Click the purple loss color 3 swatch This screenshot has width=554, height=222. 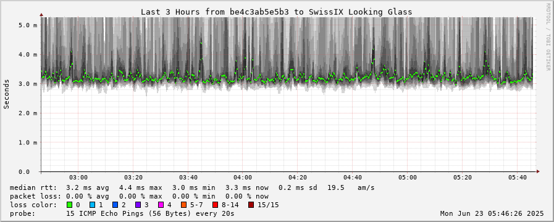(138, 205)
